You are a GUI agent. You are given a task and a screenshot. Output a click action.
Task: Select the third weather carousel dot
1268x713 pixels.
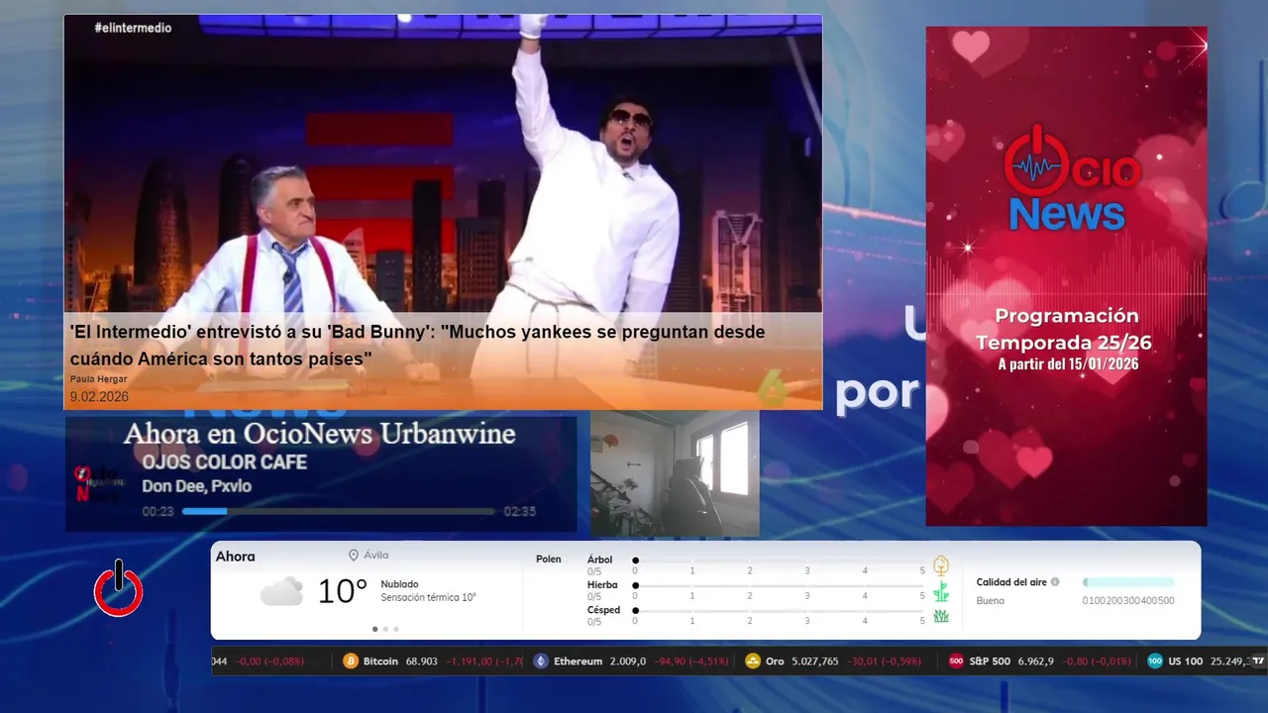pos(396,629)
